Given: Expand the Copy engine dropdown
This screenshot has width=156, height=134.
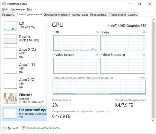Looking at the screenshot, I should (101, 32).
